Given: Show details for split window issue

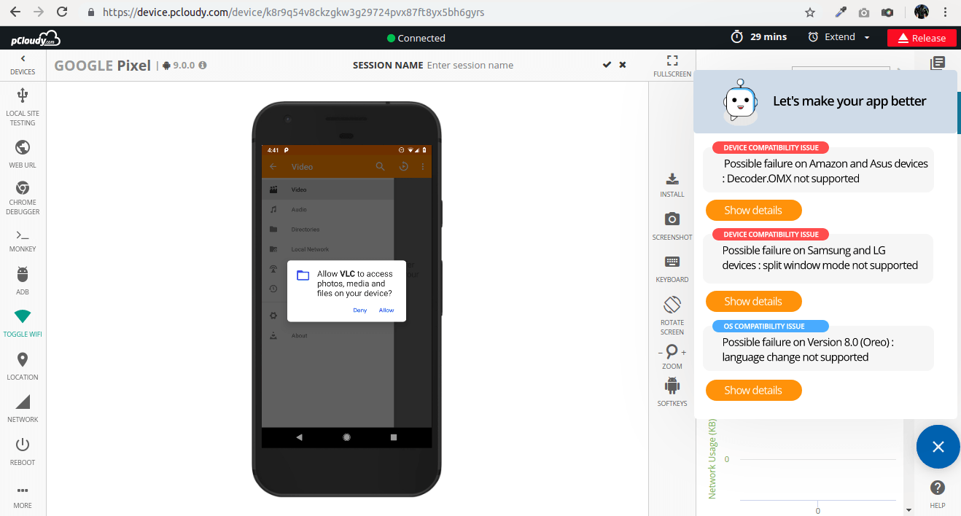Looking at the screenshot, I should point(753,301).
